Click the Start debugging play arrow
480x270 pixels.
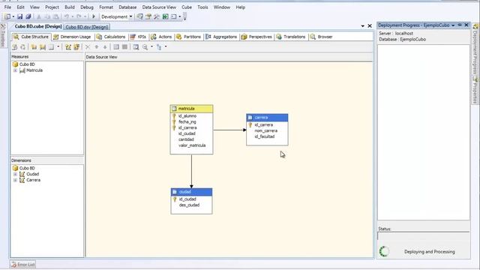pos(94,16)
